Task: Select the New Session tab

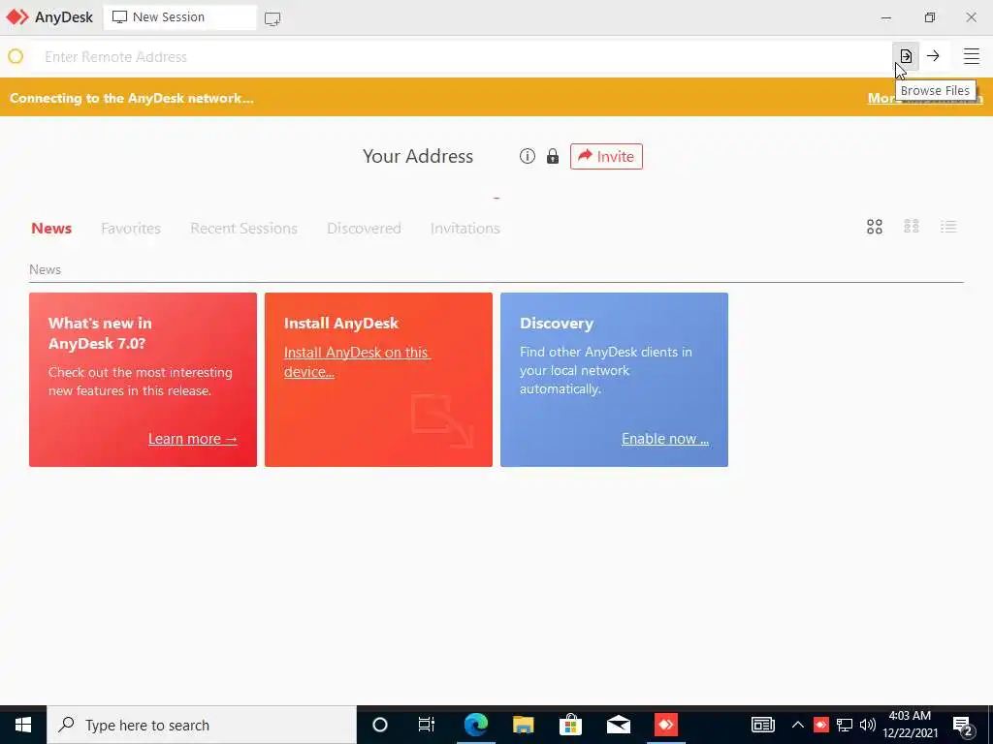Action: click(x=179, y=17)
